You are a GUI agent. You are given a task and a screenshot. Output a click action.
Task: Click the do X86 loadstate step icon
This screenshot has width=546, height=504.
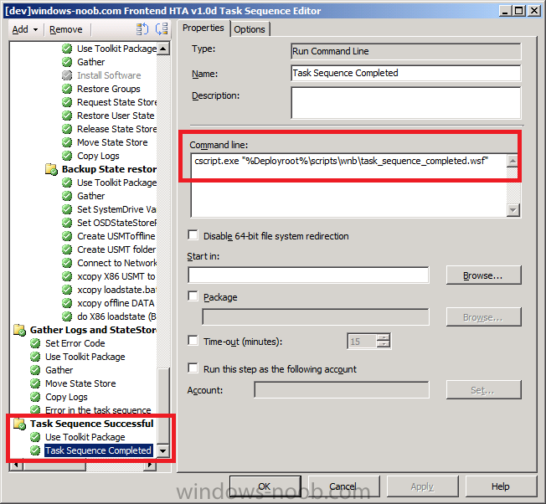67,316
